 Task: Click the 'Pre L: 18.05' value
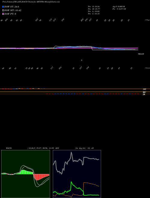pos(94,11)
